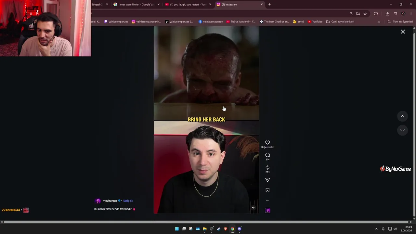Open the 'Tüm Yer İşaretleri' folder
416x234 pixels.
400,22
